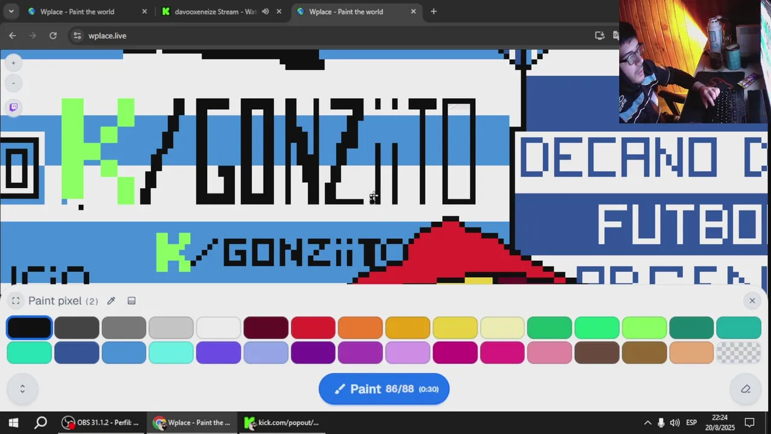Select medium gray color swatch

tap(124, 328)
